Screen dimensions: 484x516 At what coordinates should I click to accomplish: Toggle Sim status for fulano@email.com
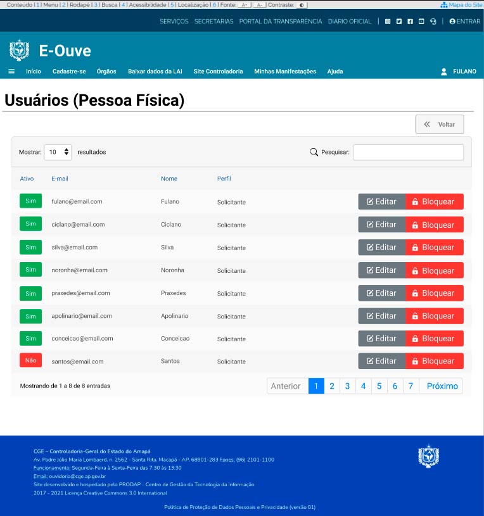click(30, 201)
